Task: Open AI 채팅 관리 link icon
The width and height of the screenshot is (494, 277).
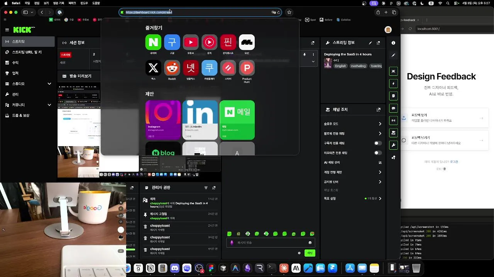Action: point(380,163)
